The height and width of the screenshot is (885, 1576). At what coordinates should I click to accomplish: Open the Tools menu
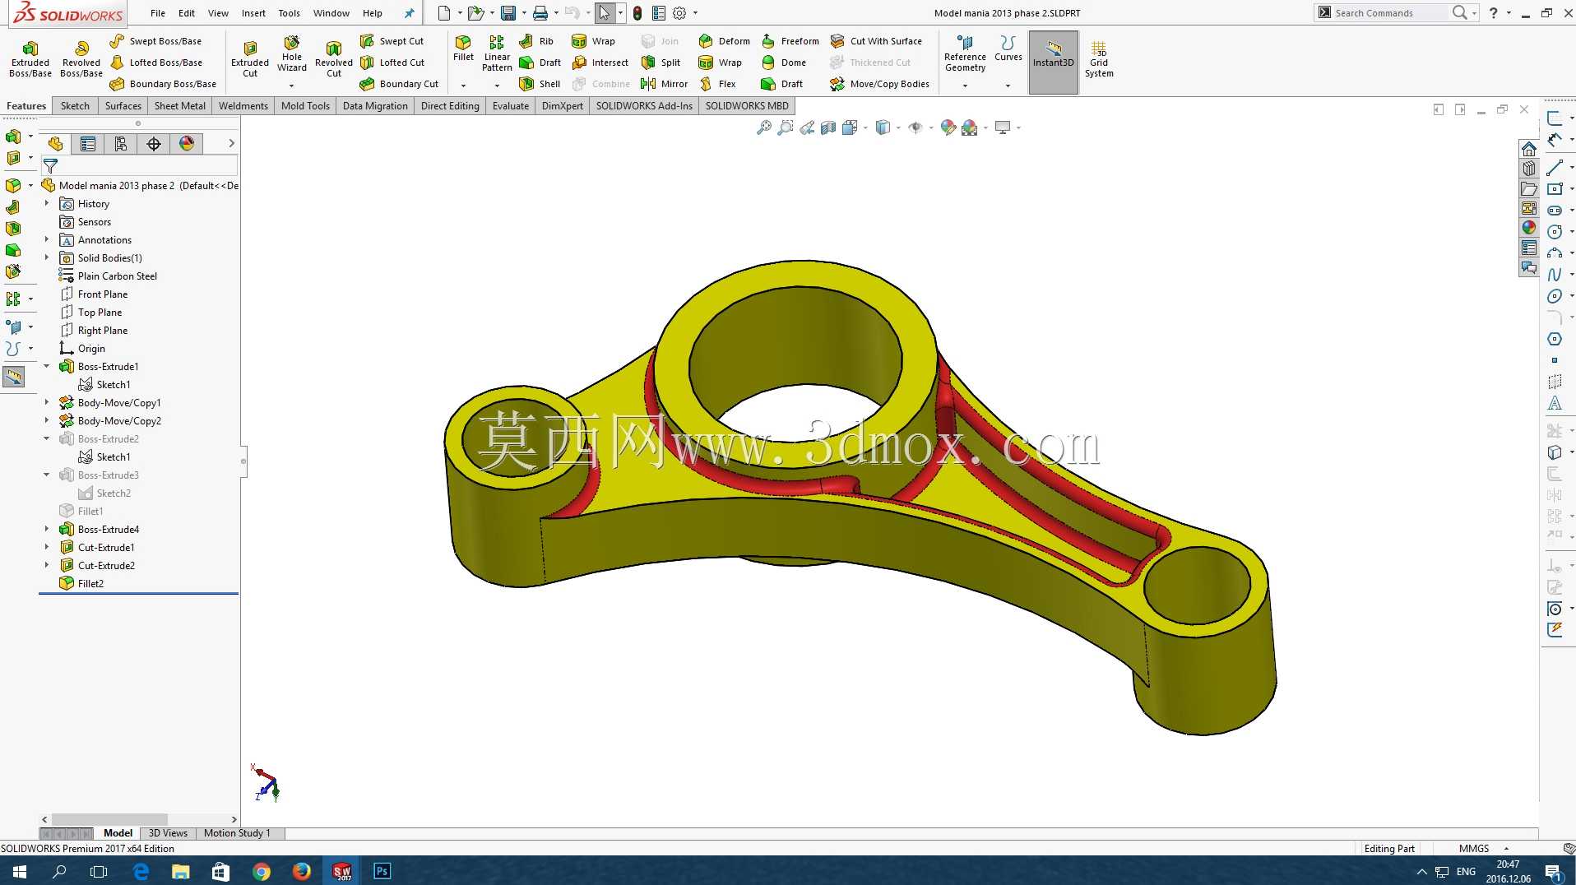pyautogui.click(x=289, y=13)
